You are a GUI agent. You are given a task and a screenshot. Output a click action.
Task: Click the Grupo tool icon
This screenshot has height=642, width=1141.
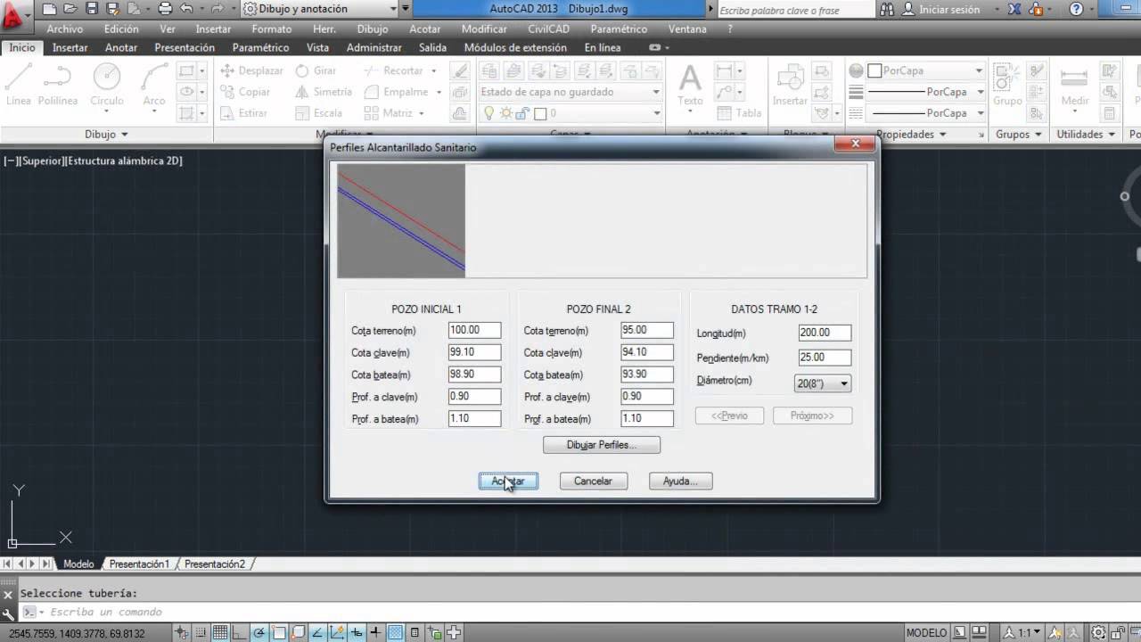click(1007, 86)
